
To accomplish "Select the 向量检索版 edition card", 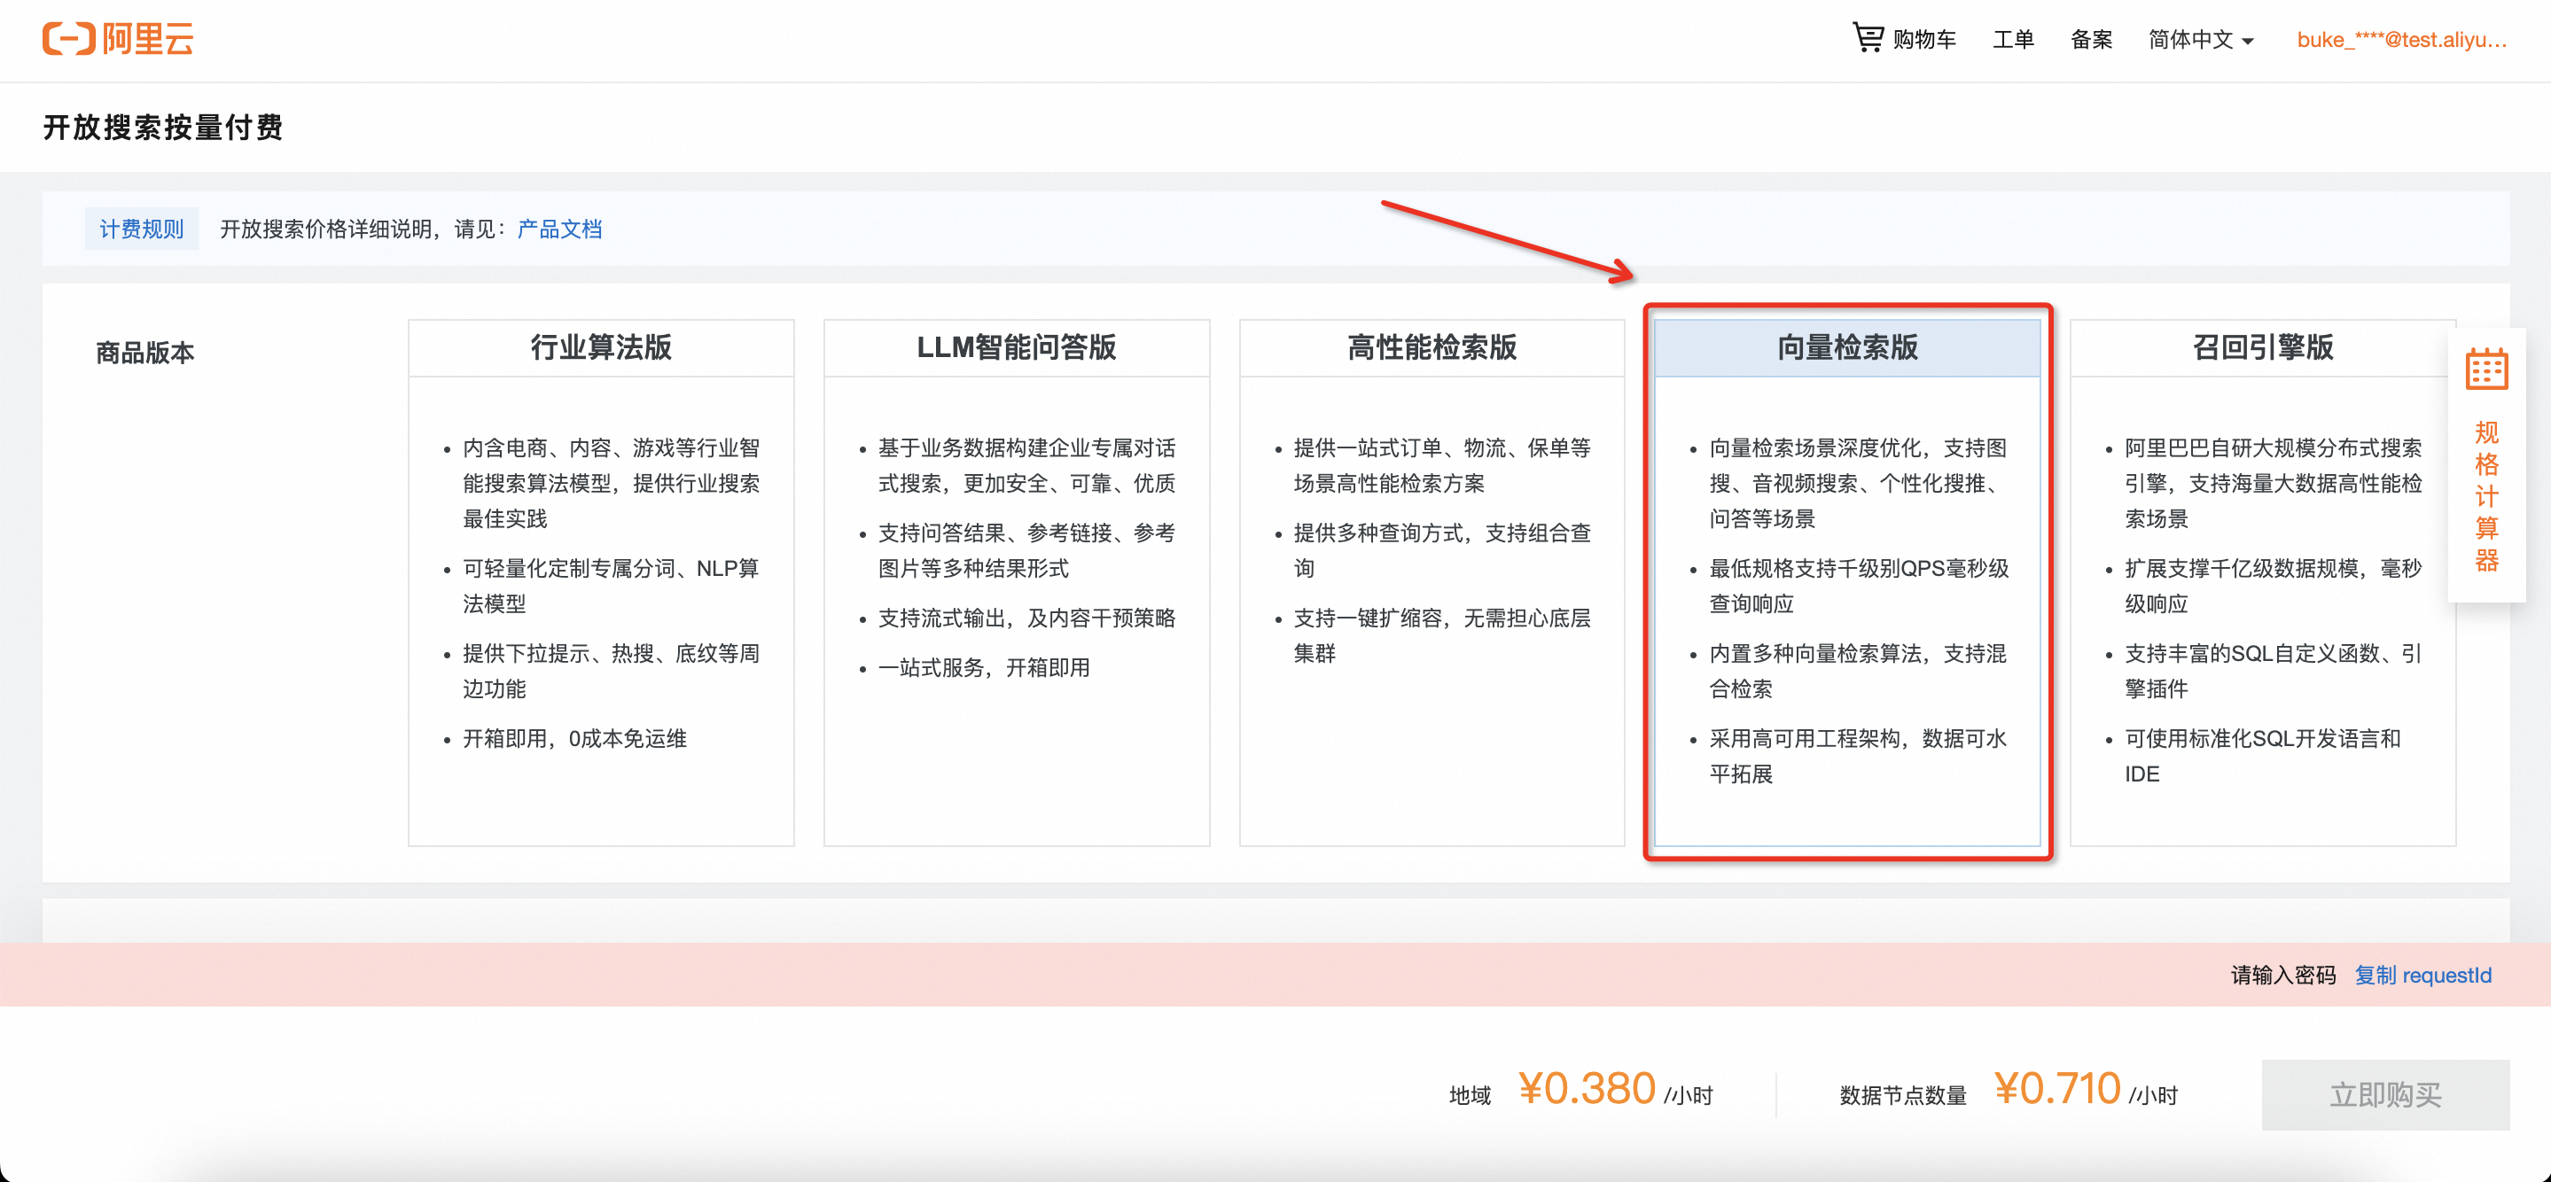I will point(1847,582).
